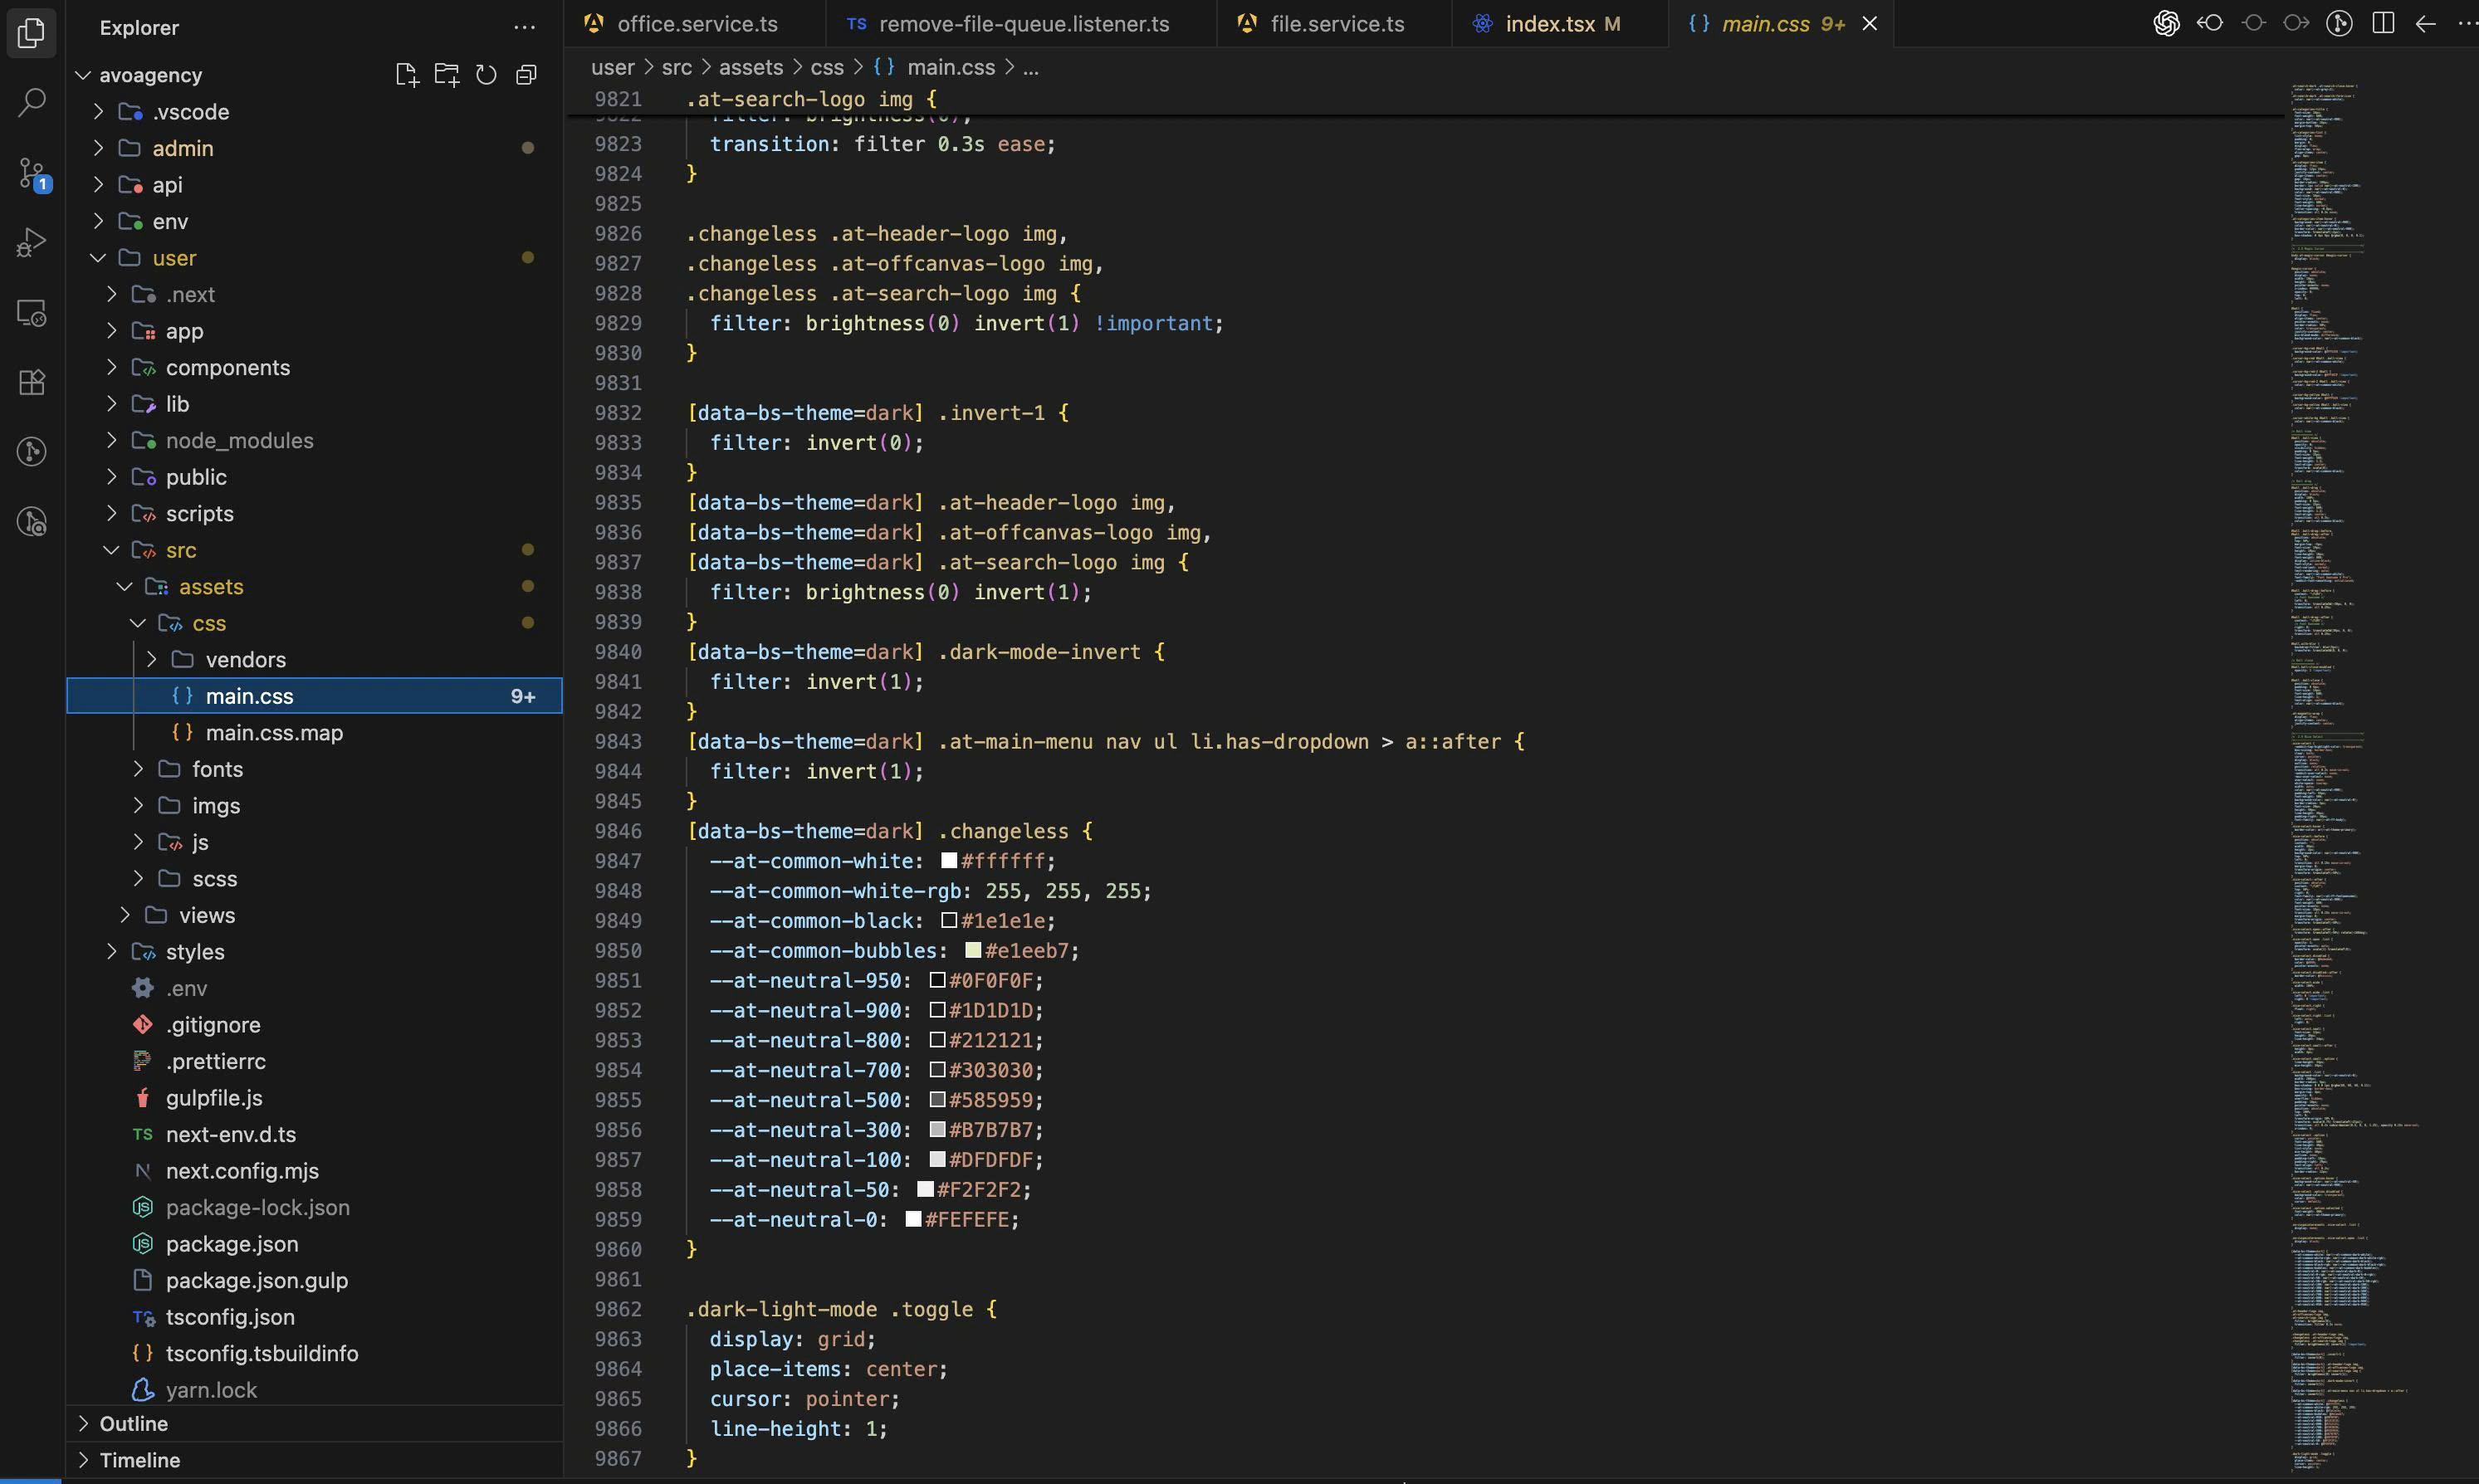This screenshot has height=1484, width=2479.
Task: Collapse the avoagency root folder
Action: point(84,75)
